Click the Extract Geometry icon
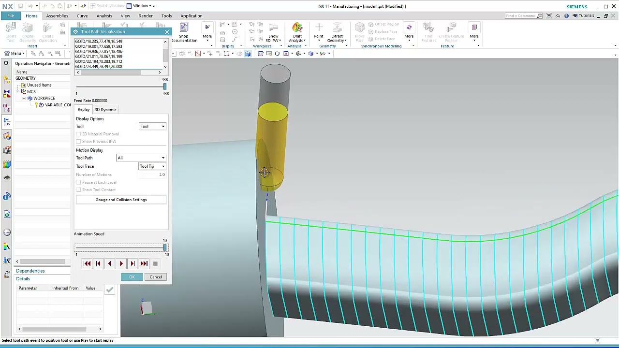Screen dimensions: 619x348 tap(337, 28)
